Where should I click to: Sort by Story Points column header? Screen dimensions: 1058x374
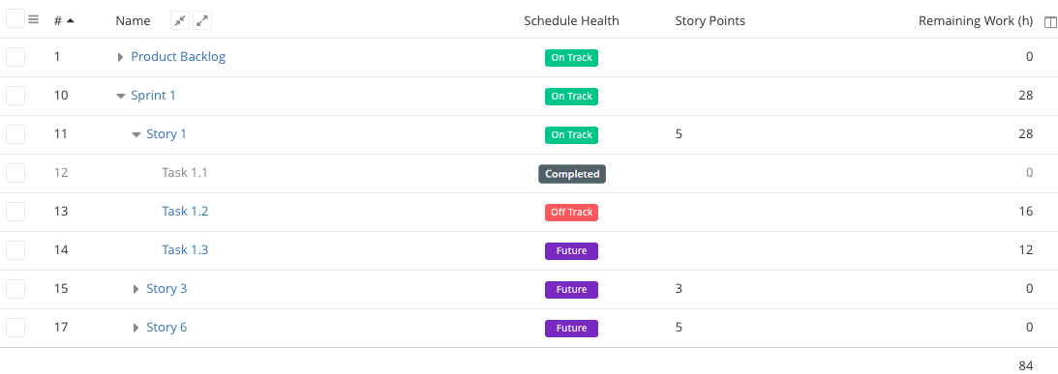point(710,21)
